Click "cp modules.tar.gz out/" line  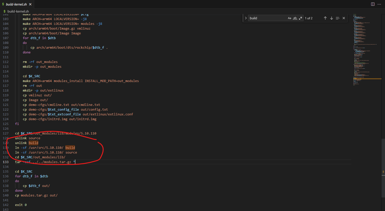[x=36, y=195]
